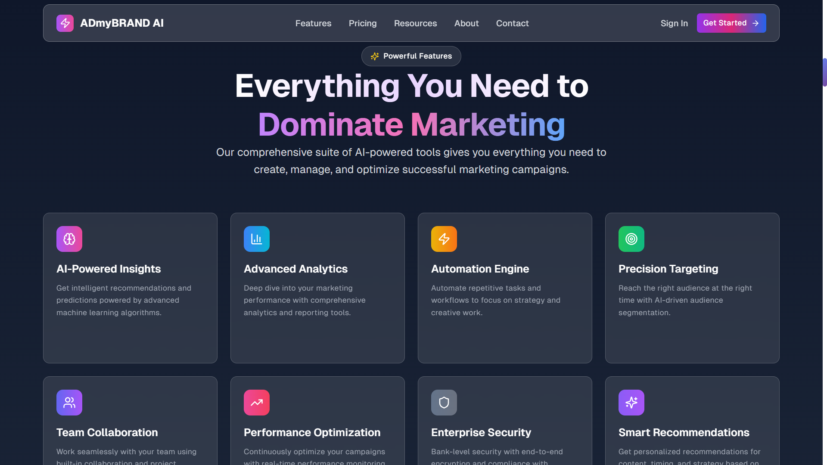Open the Features nav link
Viewport: 827px width, 465px height.
point(313,23)
